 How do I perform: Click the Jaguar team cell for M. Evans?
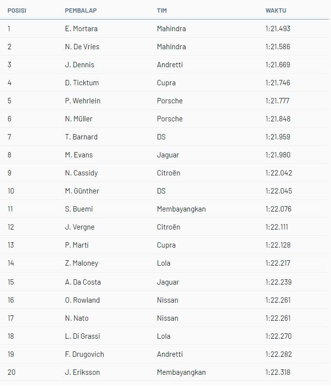click(x=168, y=155)
